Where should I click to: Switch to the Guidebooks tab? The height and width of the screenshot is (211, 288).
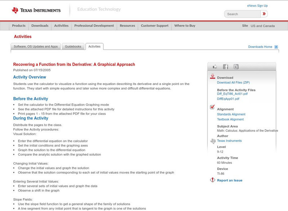click(73, 46)
